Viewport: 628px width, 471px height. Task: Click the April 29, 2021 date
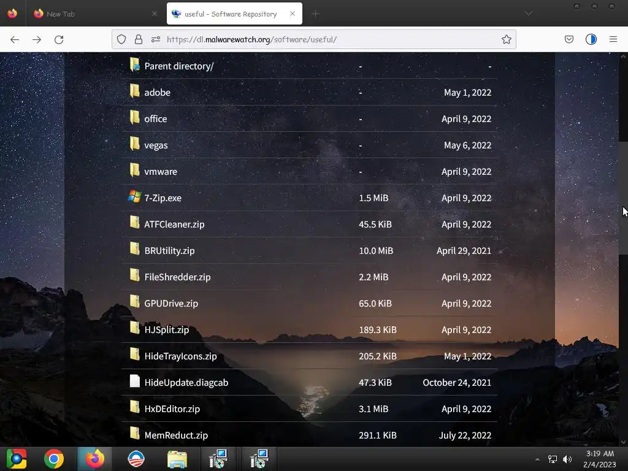click(464, 251)
